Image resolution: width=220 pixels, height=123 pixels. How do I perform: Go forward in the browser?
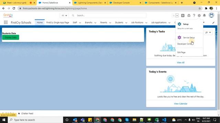point(9,8)
